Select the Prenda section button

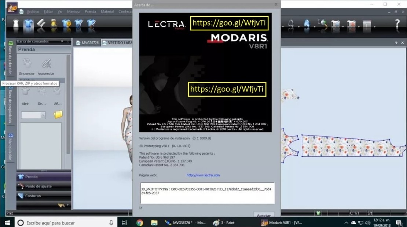pyautogui.click(x=44, y=177)
